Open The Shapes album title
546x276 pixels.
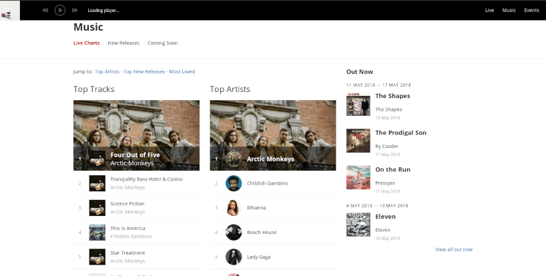point(392,96)
